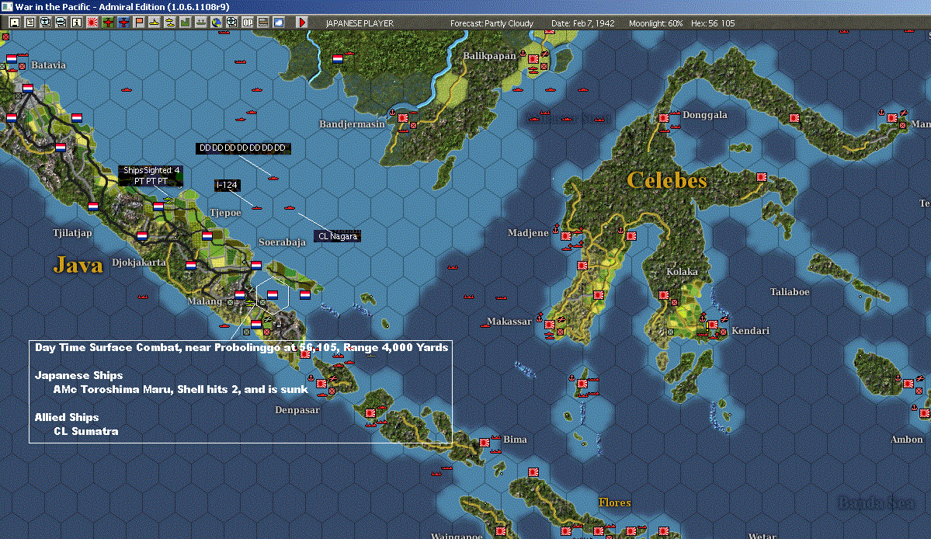
Task: Click the destroyer group 'DD DD DD' label
Action: pos(243,148)
